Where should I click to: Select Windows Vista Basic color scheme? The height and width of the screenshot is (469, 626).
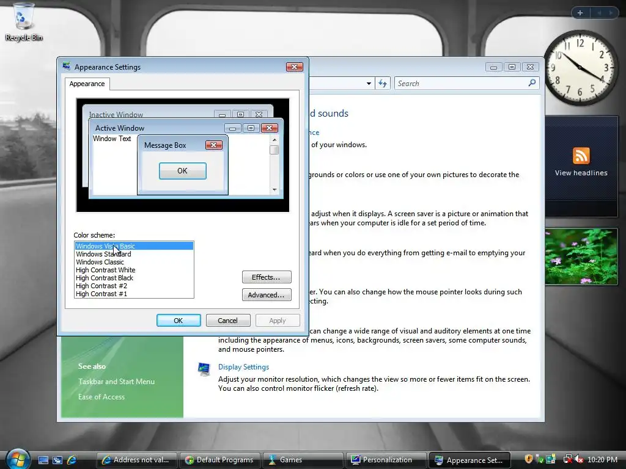tap(134, 246)
